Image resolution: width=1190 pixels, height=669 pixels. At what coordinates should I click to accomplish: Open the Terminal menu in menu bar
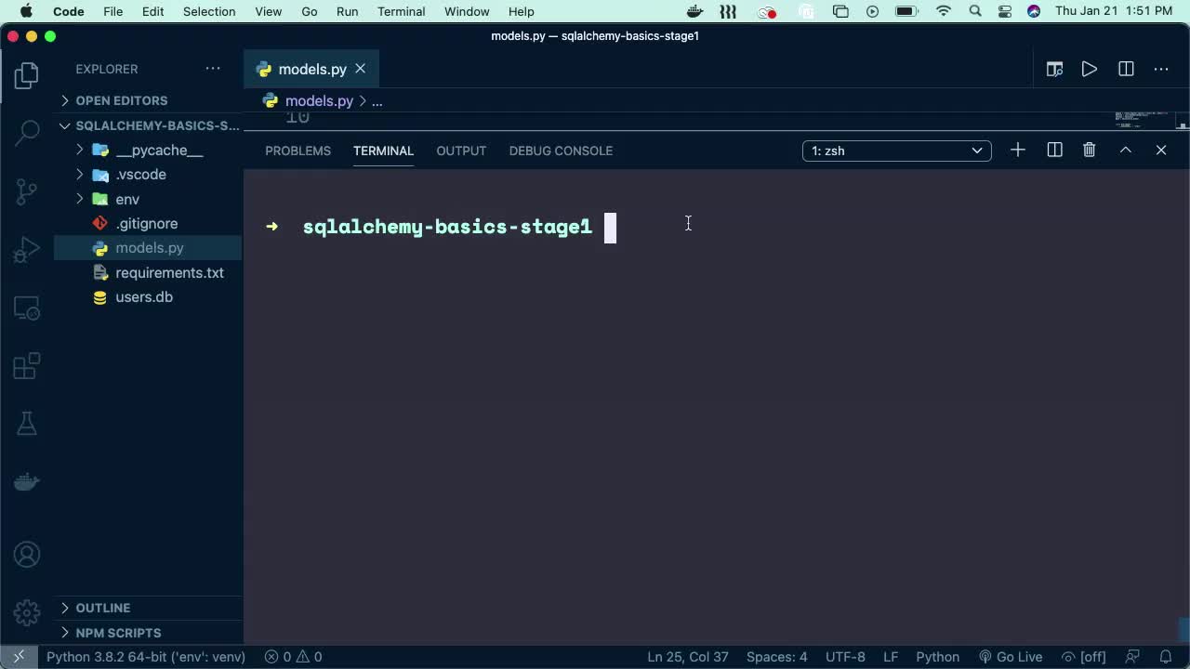(402, 11)
